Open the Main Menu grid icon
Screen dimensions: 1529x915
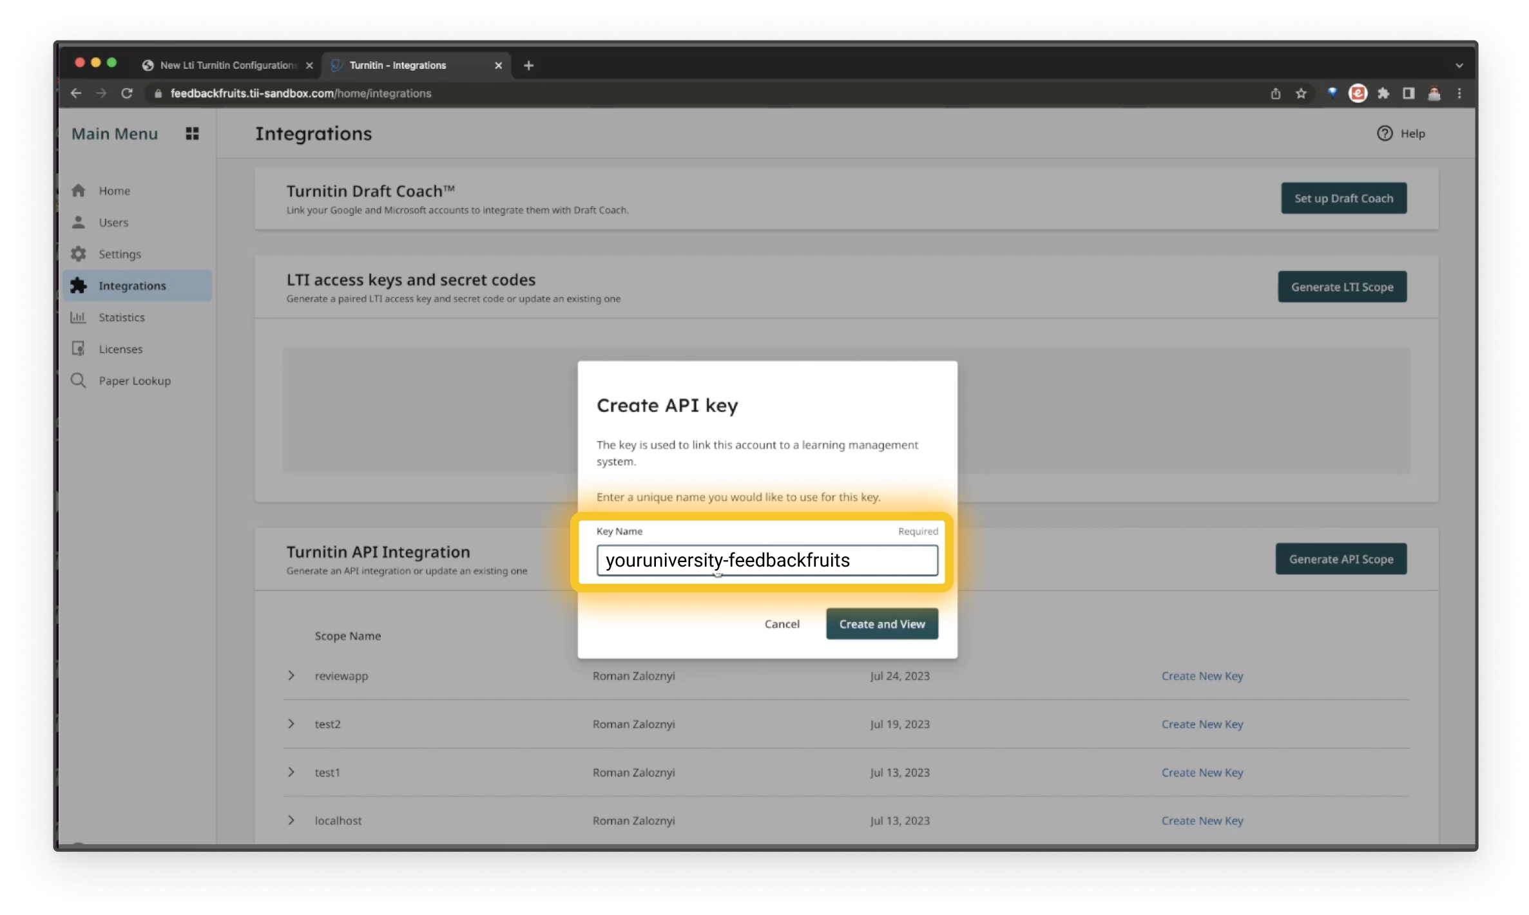click(192, 133)
